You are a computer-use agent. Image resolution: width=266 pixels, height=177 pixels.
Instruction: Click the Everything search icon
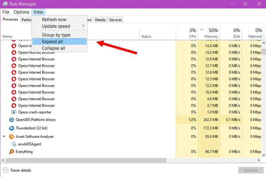click(x=11, y=151)
